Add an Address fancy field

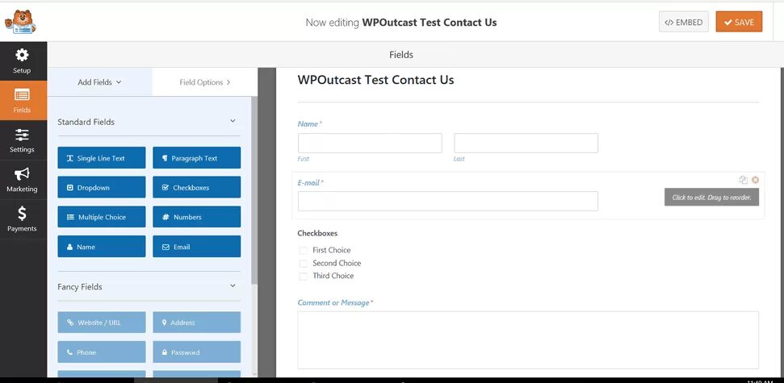[196, 323]
